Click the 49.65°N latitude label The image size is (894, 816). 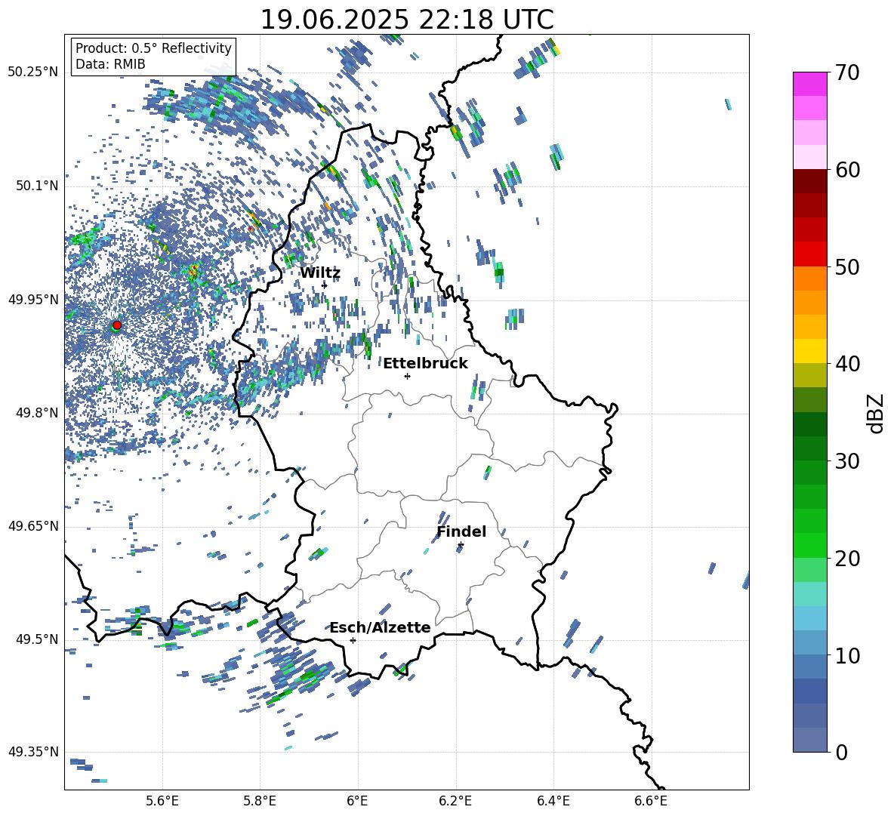[33, 525]
